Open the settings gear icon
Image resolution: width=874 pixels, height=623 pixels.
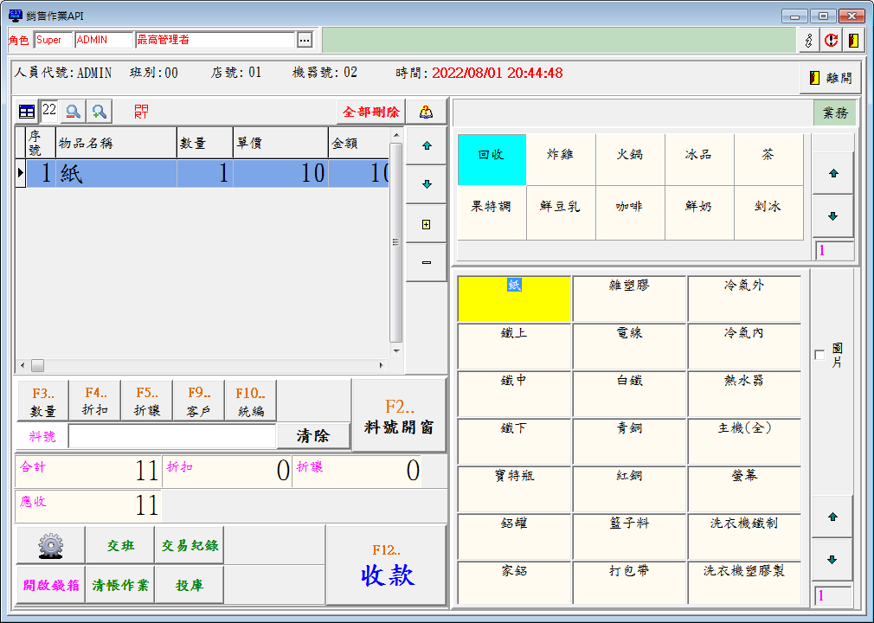tap(50, 545)
